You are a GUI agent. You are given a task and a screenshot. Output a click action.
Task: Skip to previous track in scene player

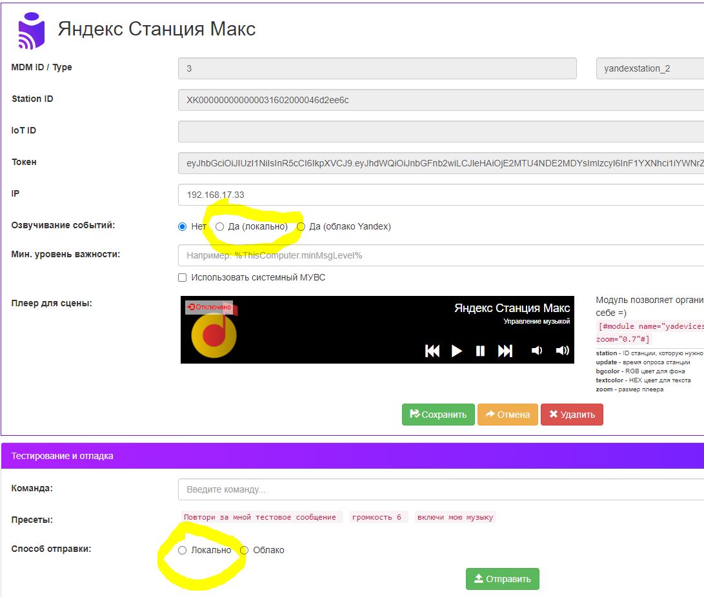pos(432,351)
